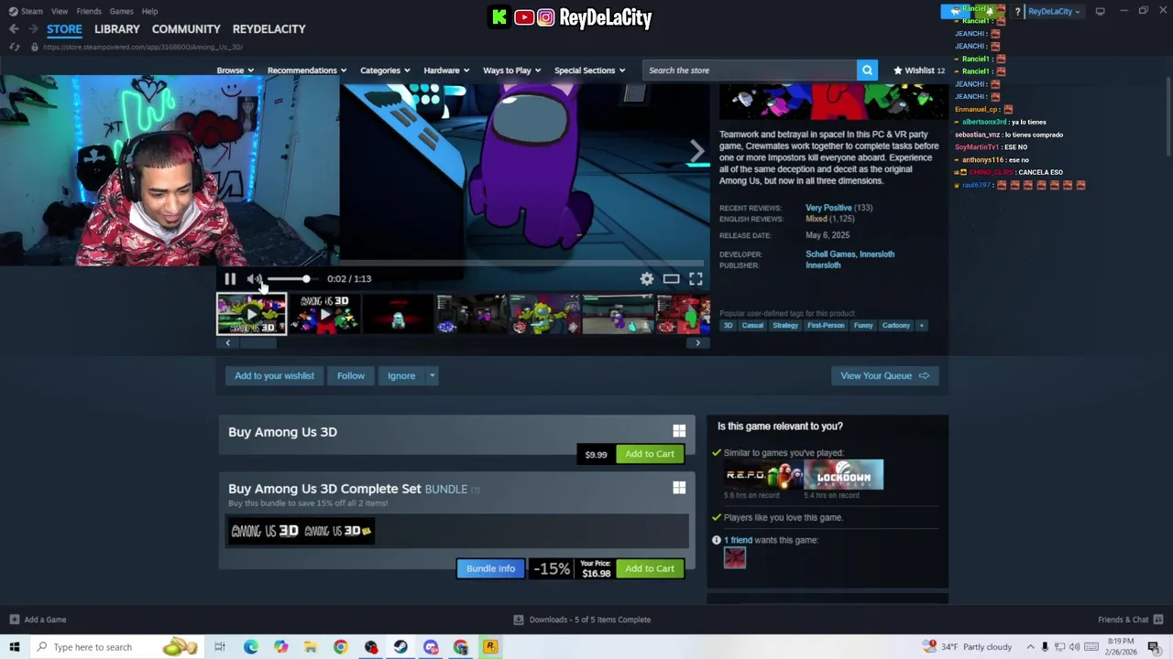Click the Ignore button
The width and height of the screenshot is (1173, 659).
(x=400, y=375)
